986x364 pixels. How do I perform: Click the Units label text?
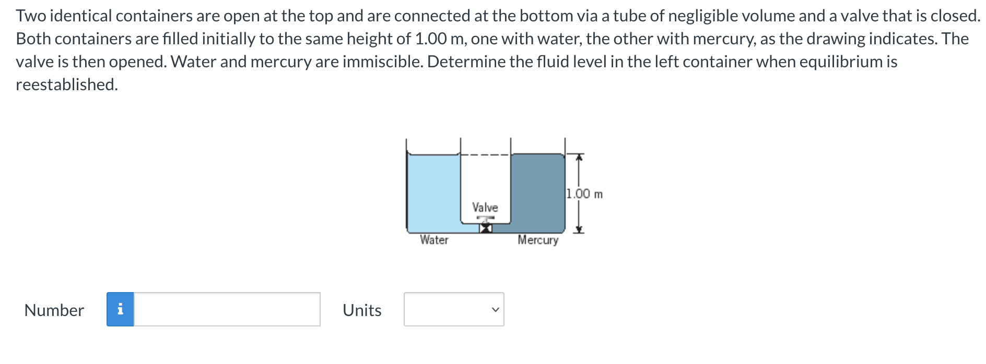pyautogui.click(x=361, y=310)
